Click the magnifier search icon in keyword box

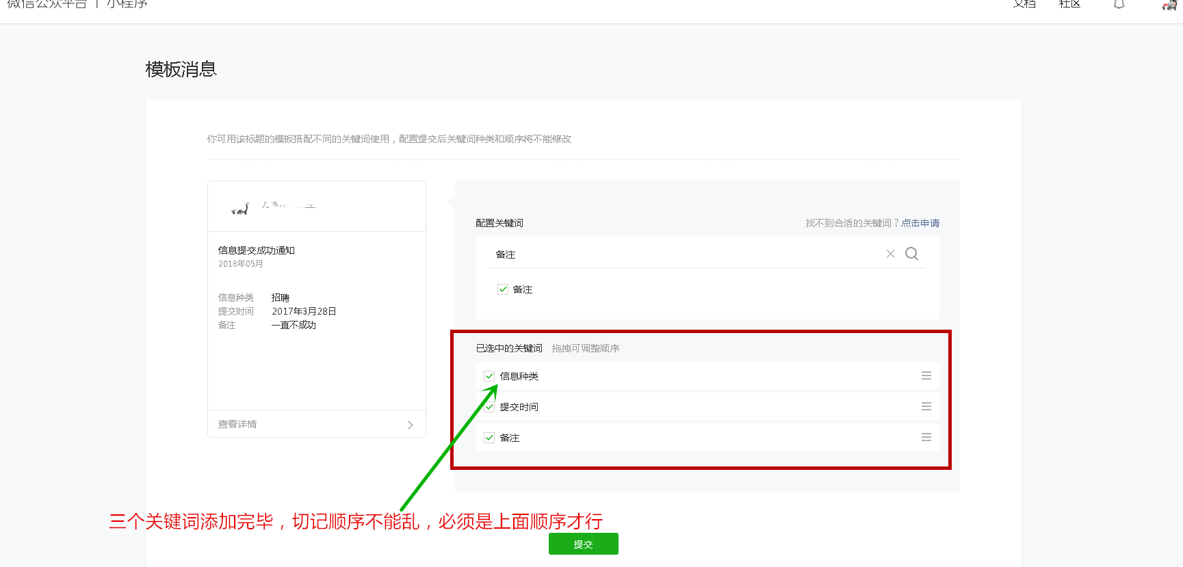(x=911, y=254)
